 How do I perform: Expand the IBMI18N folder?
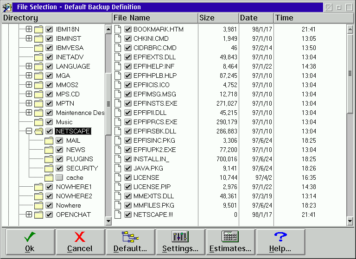click(x=29, y=29)
